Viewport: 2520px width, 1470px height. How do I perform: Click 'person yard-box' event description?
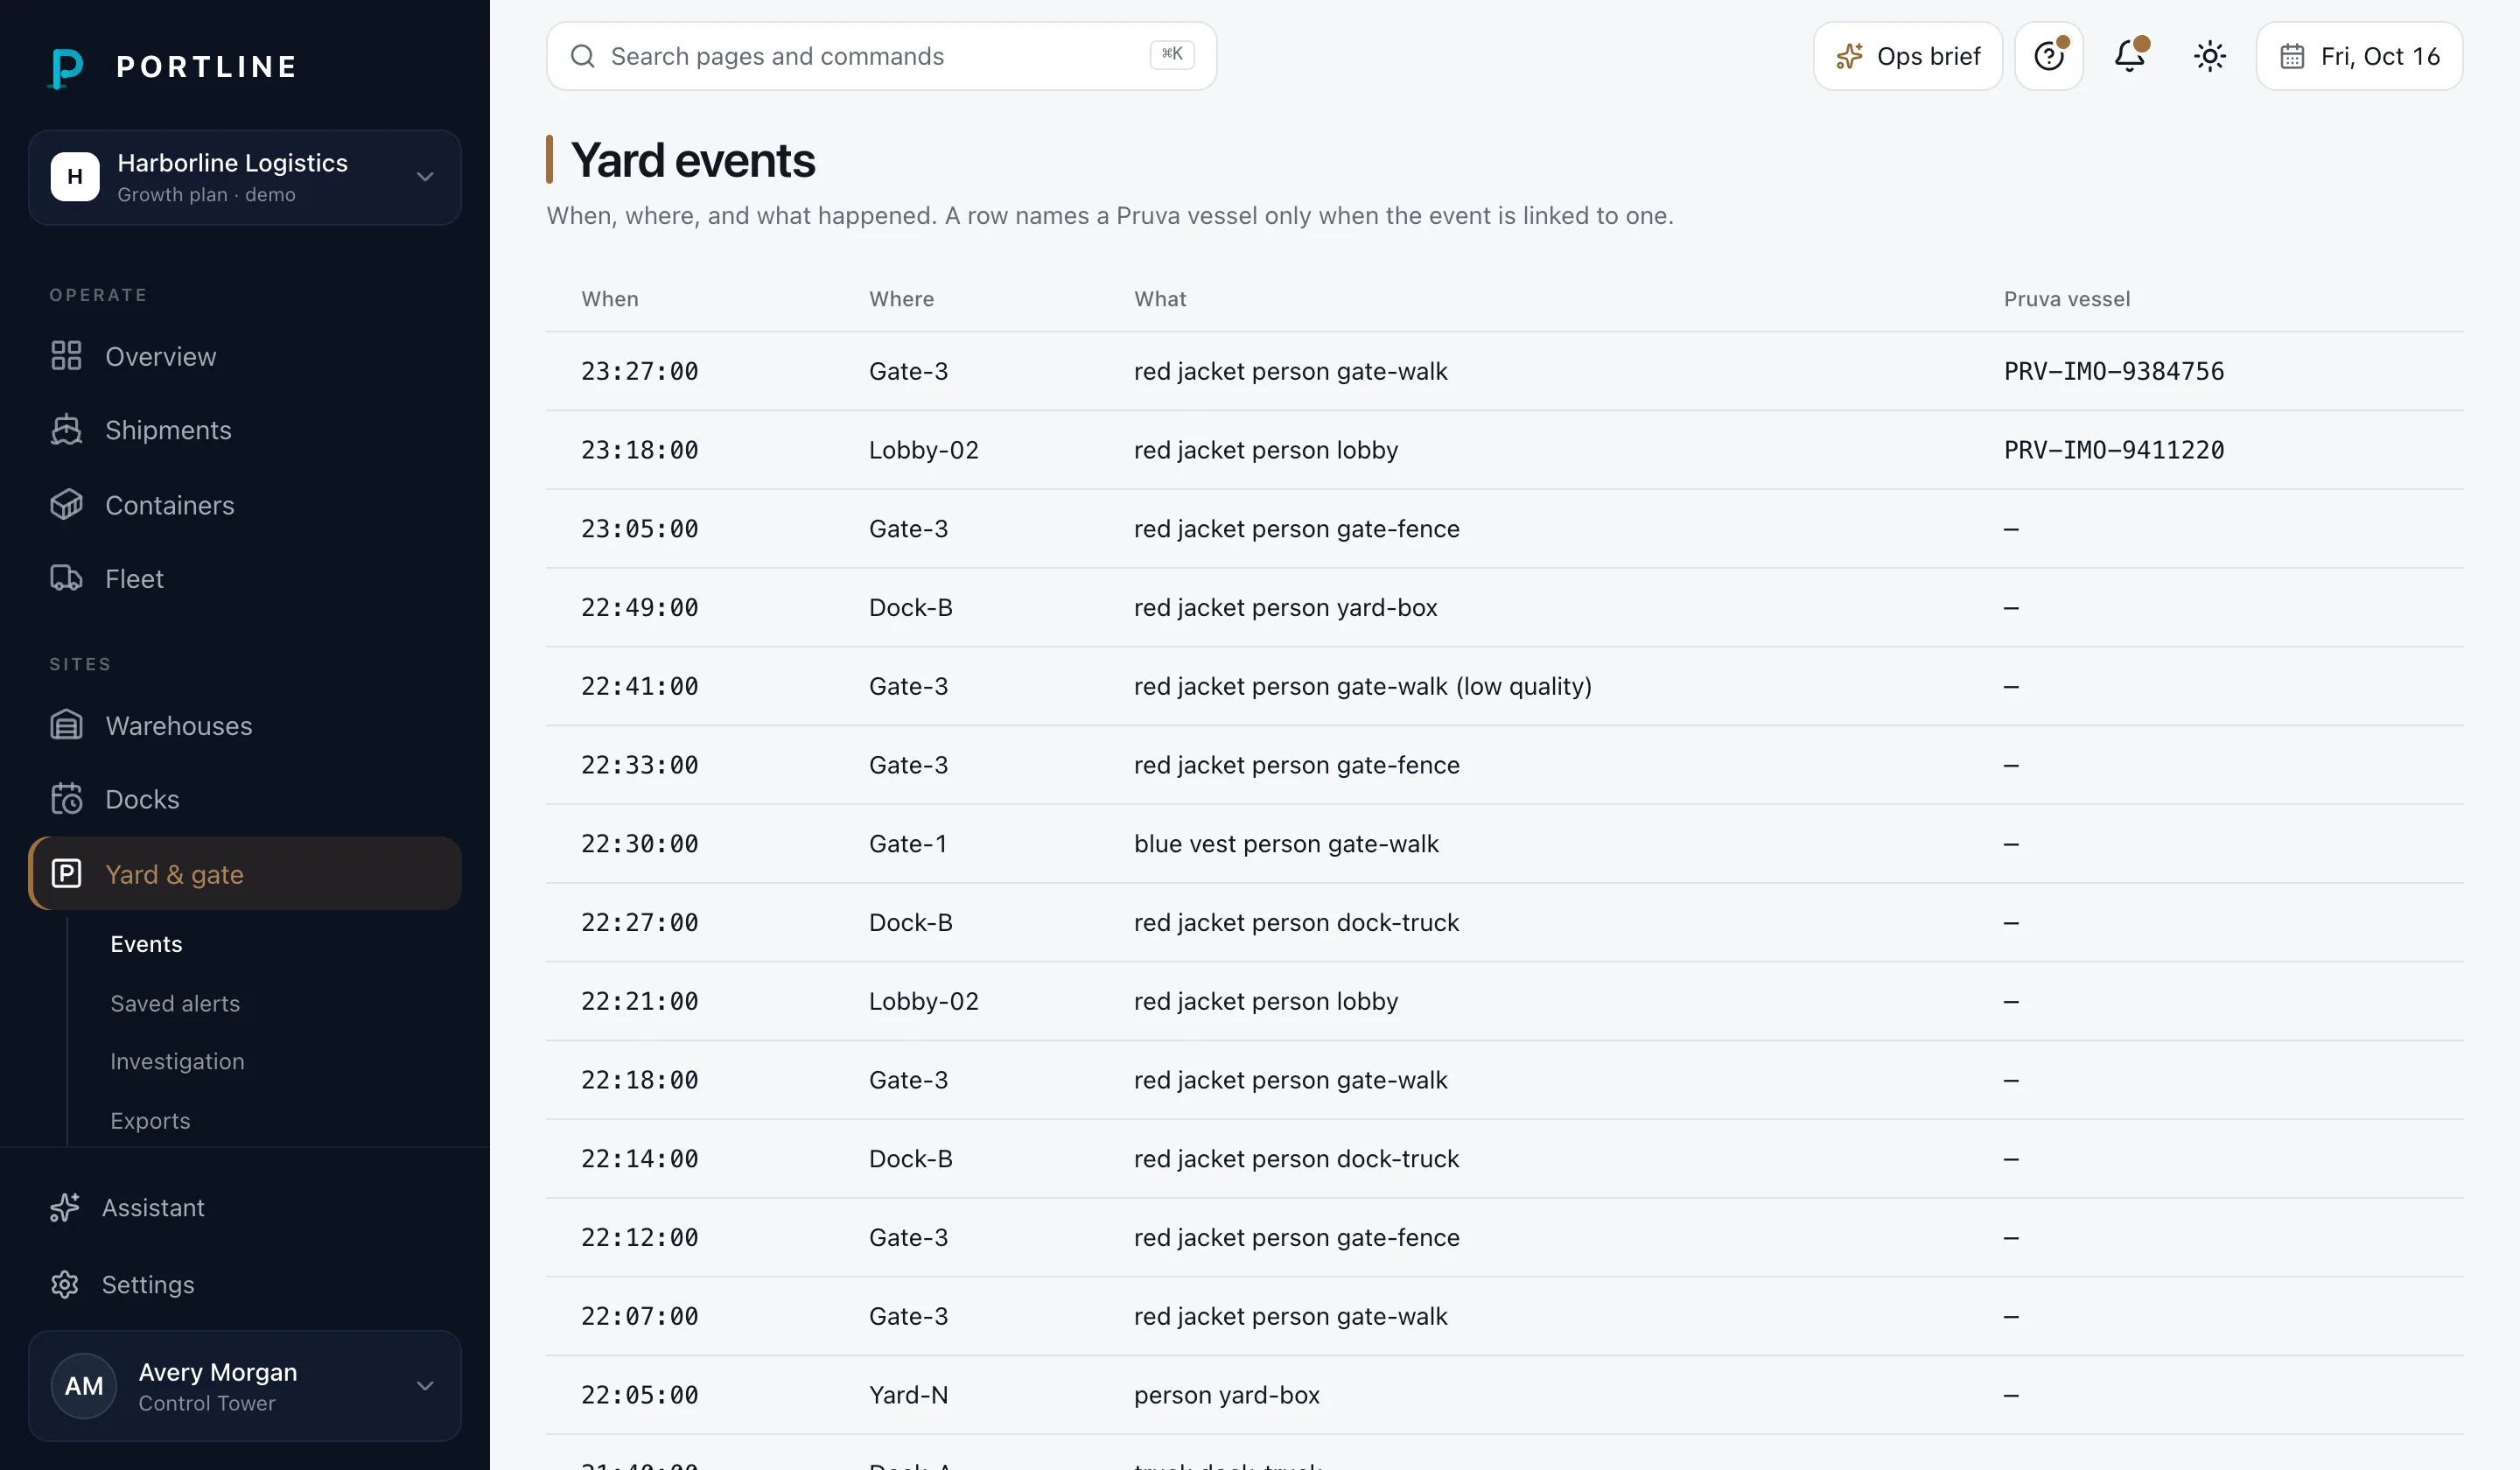pyautogui.click(x=1227, y=1395)
